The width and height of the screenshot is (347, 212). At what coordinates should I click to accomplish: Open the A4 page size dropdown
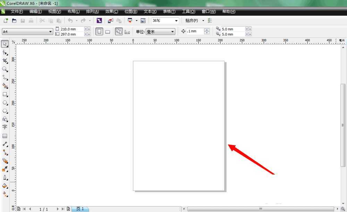pyautogui.click(x=50, y=32)
